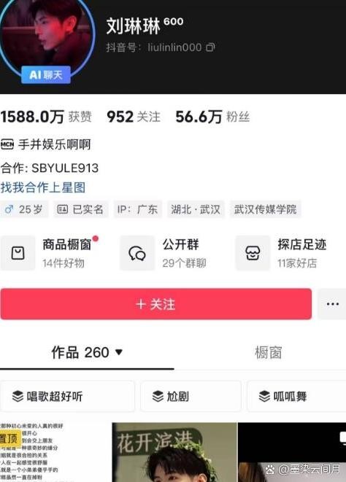346x482 pixels.
Task: Open the 呱呱舞 collection
Action: (296, 396)
